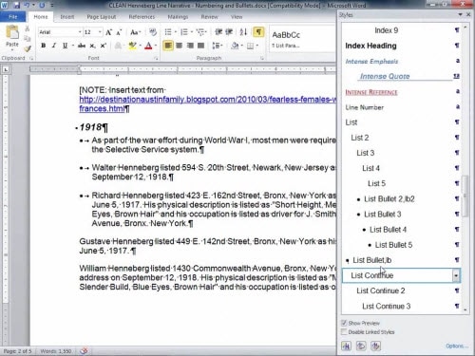The image size is (475, 356).
Task: Open the Font Color dropdown arrow
Action: pyautogui.click(x=156, y=46)
